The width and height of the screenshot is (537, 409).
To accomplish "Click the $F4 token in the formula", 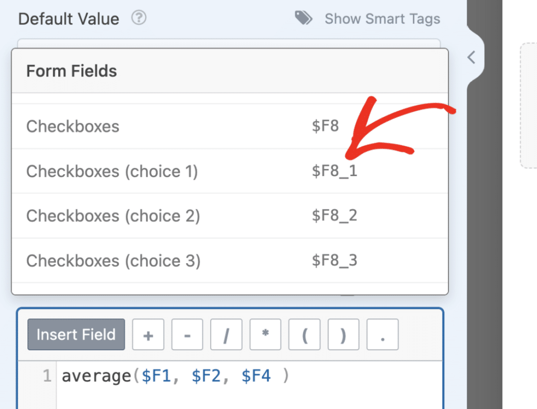I will pyautogui.click(x=256, y=375).
